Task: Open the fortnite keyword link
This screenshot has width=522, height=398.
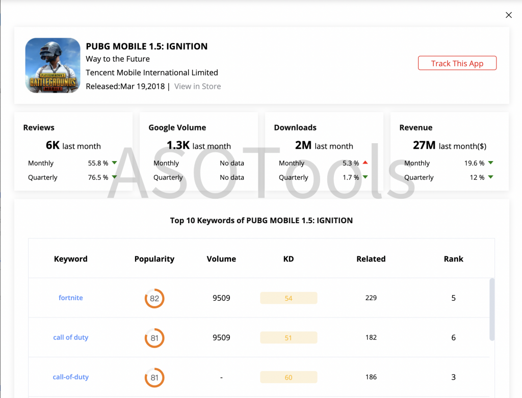Action: point(70,298)
